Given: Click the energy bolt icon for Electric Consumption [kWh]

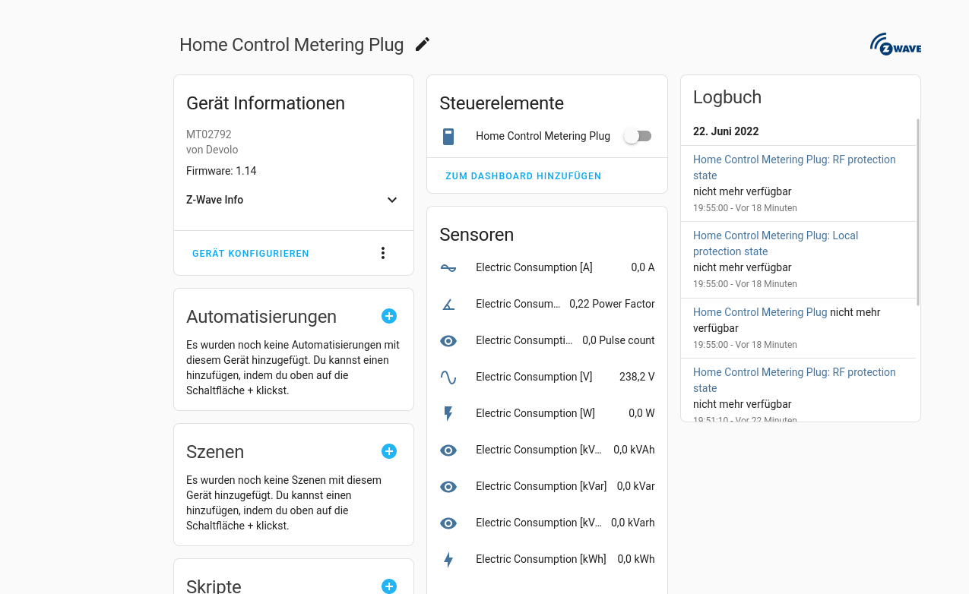Looking at the screenshot, I should (x=448, y=559).
